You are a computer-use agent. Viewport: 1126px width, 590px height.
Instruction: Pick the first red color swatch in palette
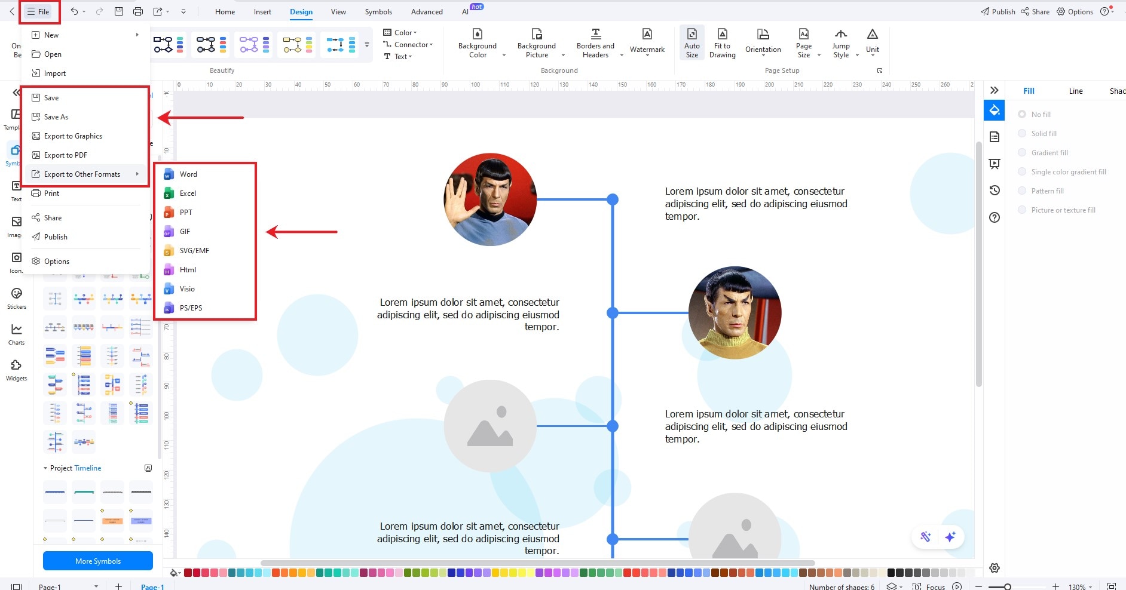tap(188, 573)
